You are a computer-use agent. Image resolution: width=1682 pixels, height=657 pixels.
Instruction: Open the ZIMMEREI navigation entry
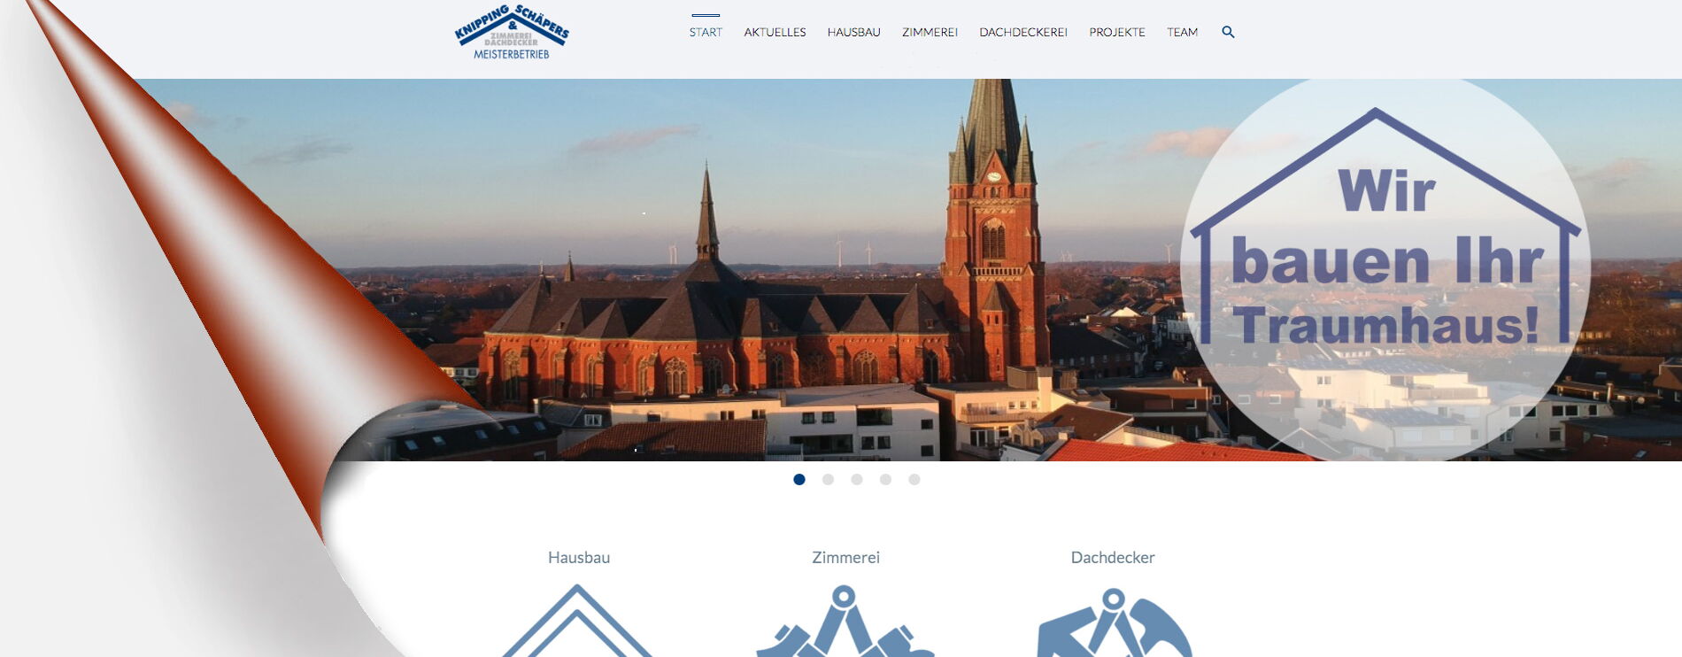930,33
